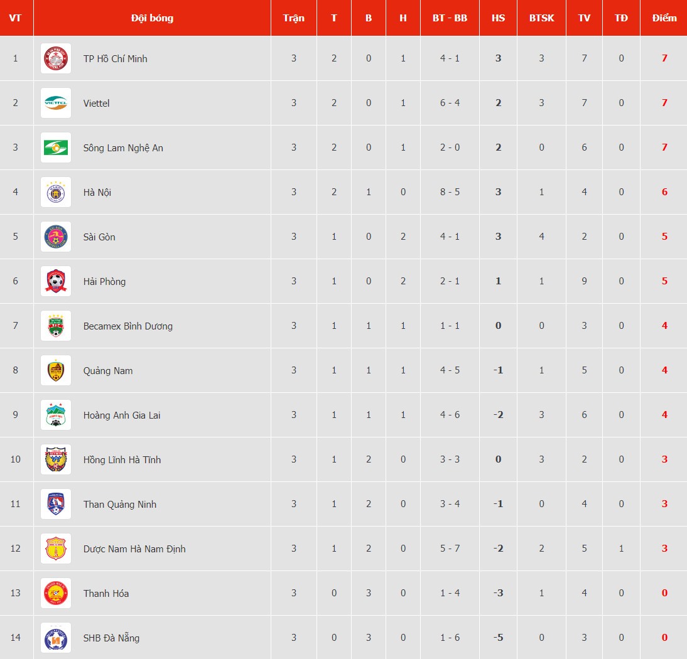Click the Đội bóng column header
The image size is (687, 659).
(x=152, y=18)
